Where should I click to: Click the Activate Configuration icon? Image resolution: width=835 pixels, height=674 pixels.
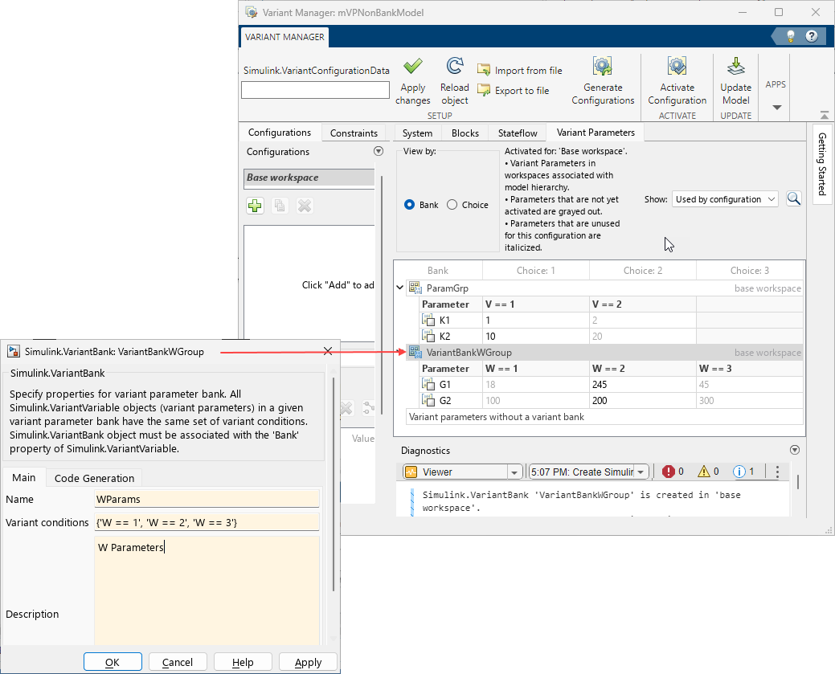coord(677,67)
